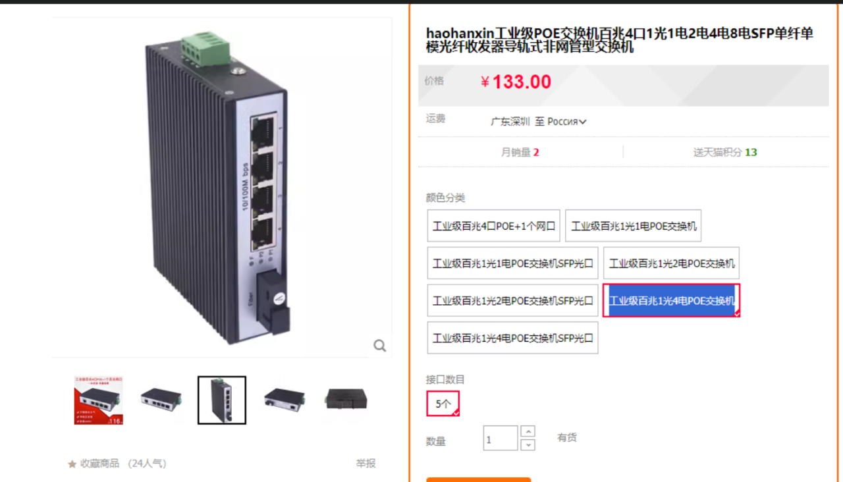843x482 pixels.
Task: Click the magnifier zoom icon on product image
Action: (x=379, y=346)
